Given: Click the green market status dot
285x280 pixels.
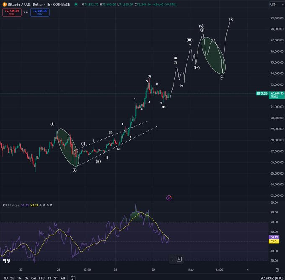Looking at the screenshot, I should [x=76, y=5].
